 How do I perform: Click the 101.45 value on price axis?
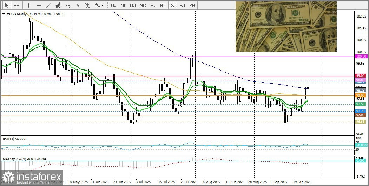point(361,28)
